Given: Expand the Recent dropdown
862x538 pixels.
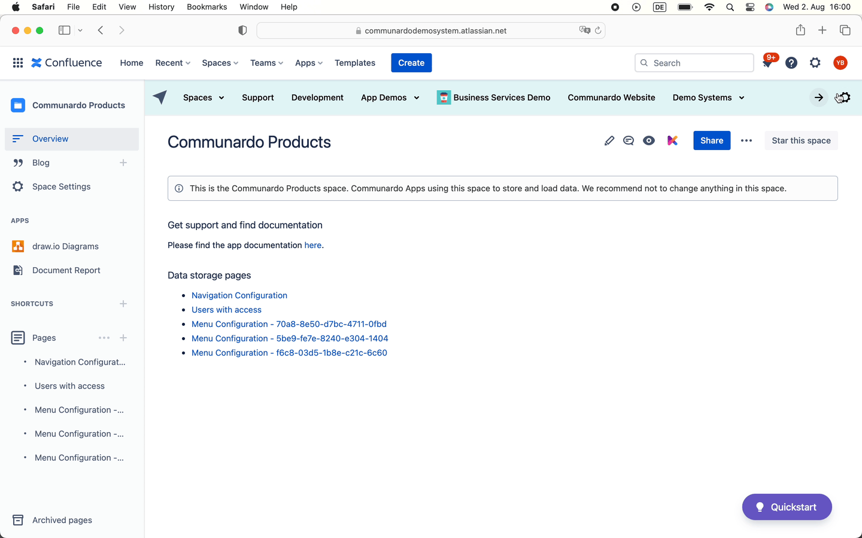Looking at the screenshot, I should [173, 63].
